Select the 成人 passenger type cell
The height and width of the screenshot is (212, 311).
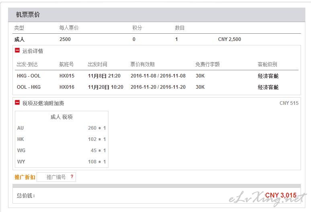click(19, 39)
